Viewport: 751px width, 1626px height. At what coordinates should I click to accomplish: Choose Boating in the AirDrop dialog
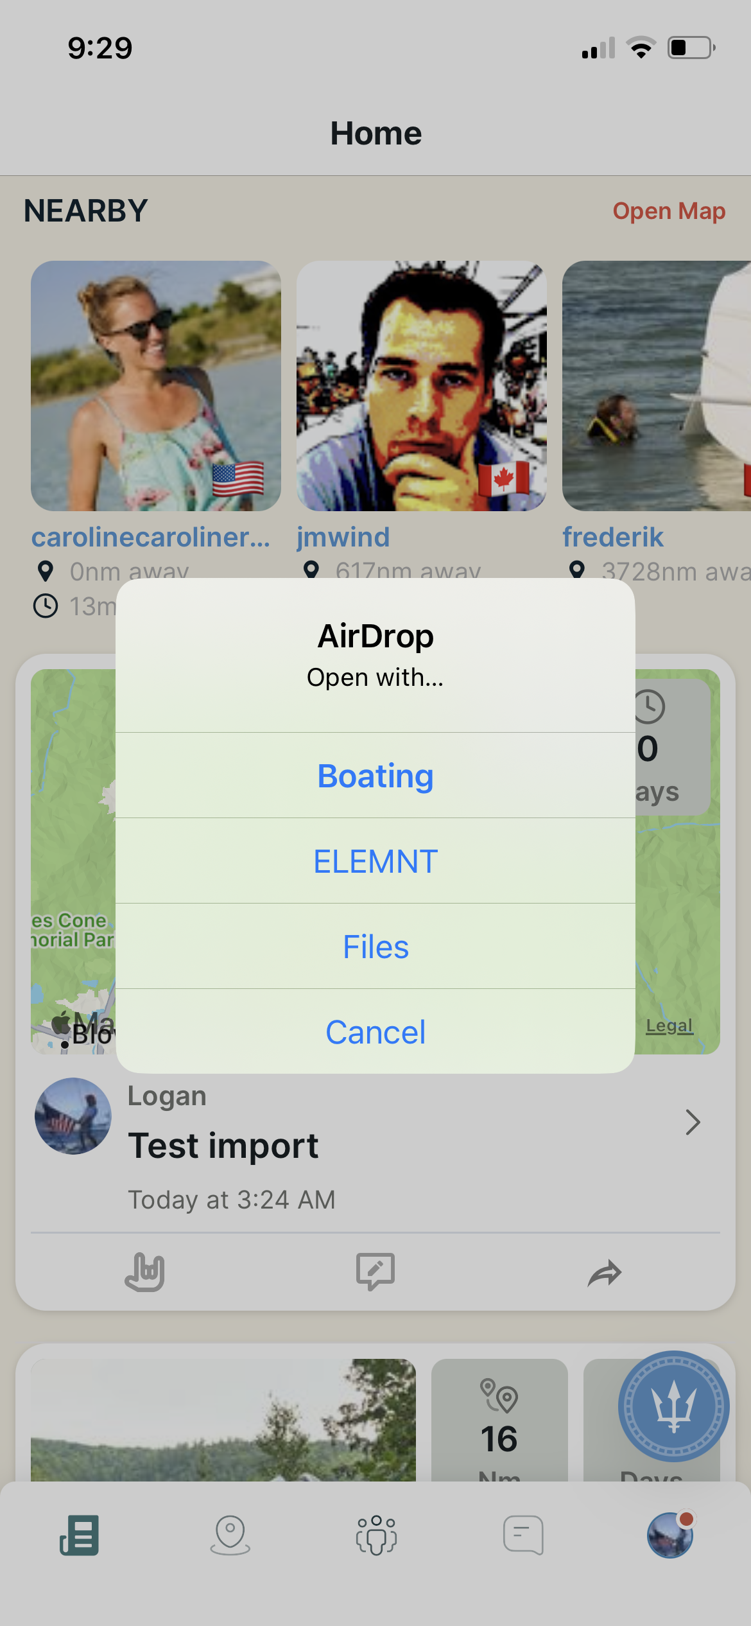[376, 776]
